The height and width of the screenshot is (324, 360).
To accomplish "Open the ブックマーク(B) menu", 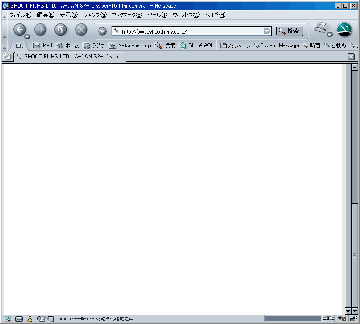I will pos(127,15).
